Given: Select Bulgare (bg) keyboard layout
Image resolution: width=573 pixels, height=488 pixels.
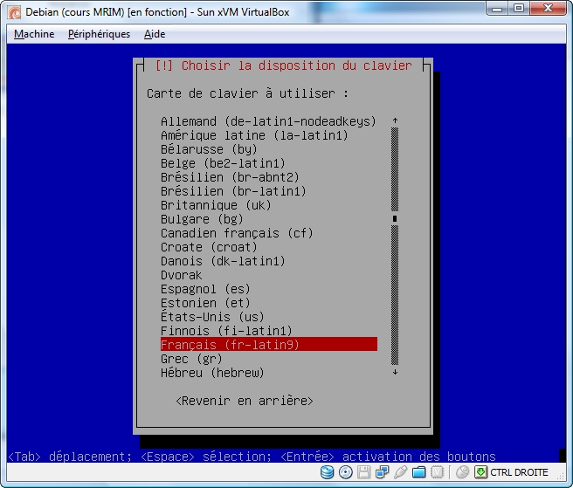Looking at the screenshot, I should tap(269, 219).
